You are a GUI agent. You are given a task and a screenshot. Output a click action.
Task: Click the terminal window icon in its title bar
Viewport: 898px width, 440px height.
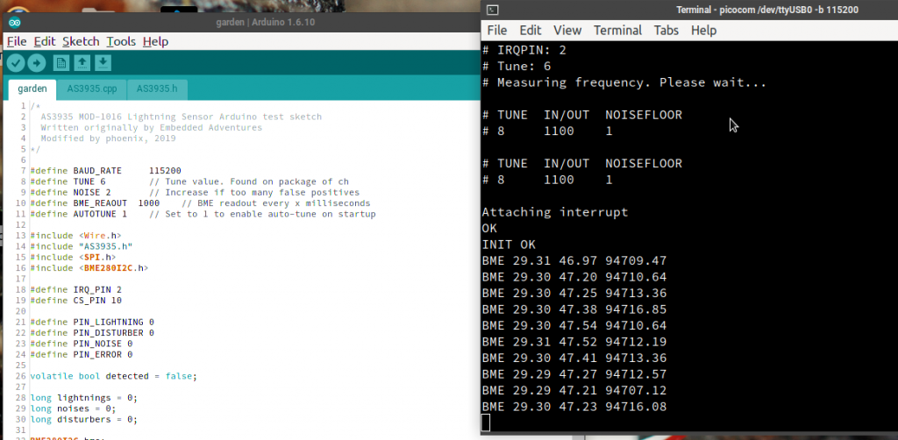pos(493,10)
